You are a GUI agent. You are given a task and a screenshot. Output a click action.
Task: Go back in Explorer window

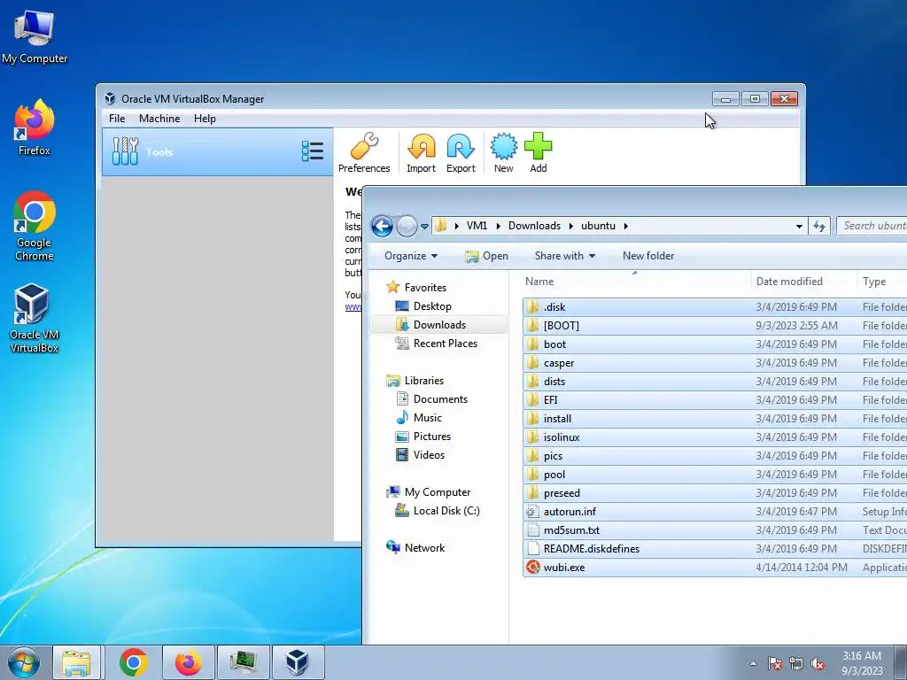point(382,226)
